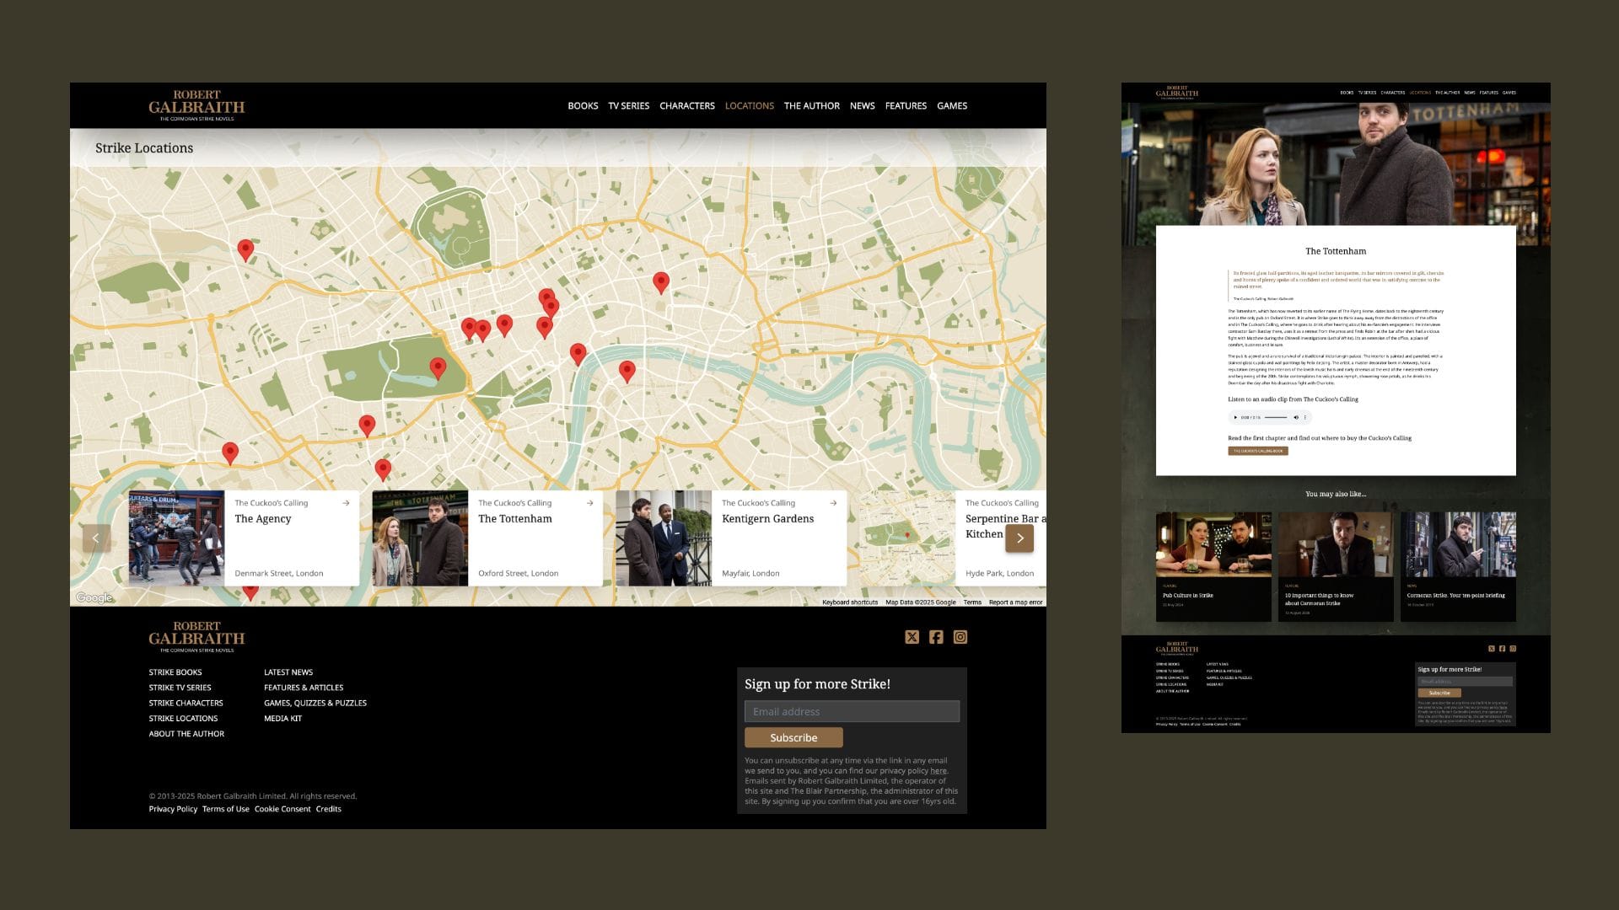The width and height of the screenshot is (1619, 910).
Task: Open Privacy Policy link on Locations page
Action: tap(173, 809)
